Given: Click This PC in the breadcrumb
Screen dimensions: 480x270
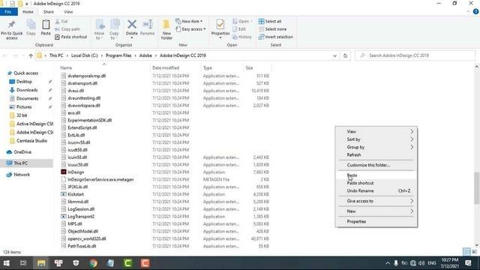Looking at the screenshot, I should pyautogui.click(x=56, y=55).
